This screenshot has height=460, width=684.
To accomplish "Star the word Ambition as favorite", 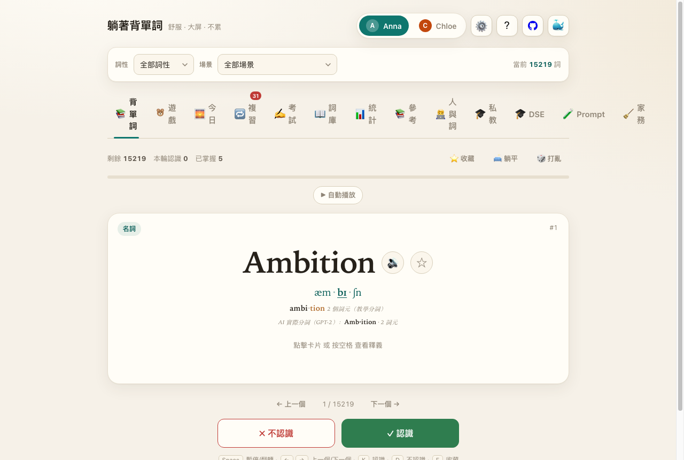I will point(422,263).
